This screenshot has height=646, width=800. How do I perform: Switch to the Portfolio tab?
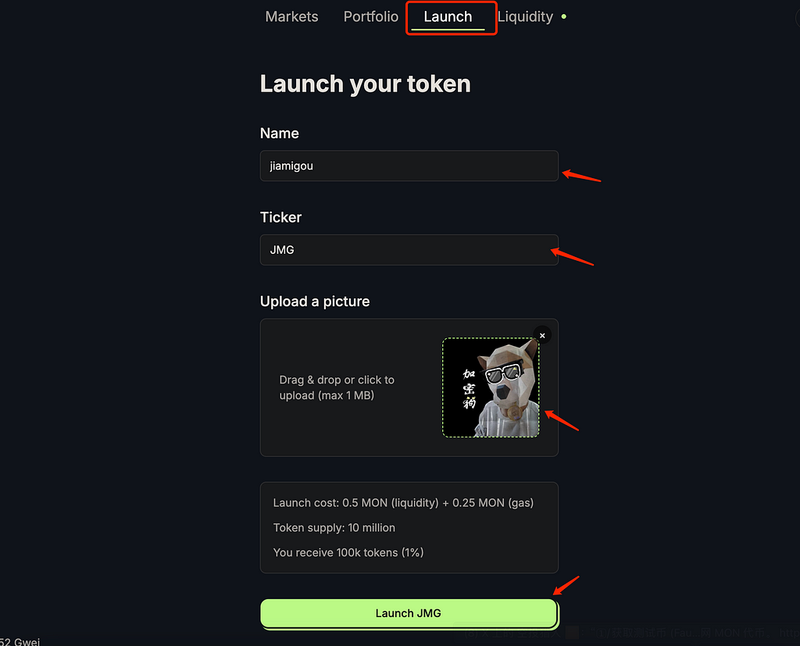[x=370, y=17]
